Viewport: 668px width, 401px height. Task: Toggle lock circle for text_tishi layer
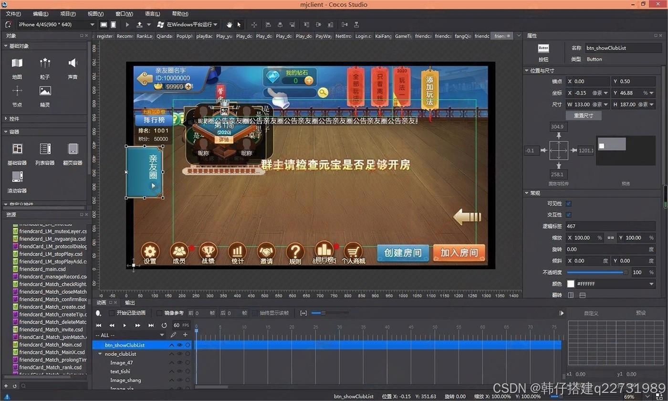point(188,371)
